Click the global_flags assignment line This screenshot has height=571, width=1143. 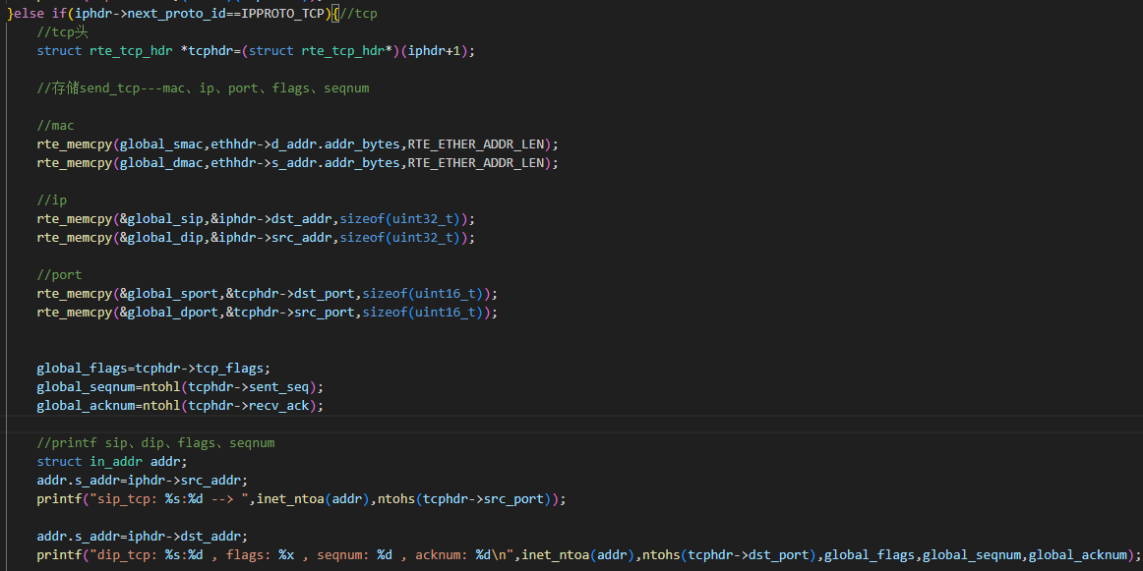click(153, 369)
